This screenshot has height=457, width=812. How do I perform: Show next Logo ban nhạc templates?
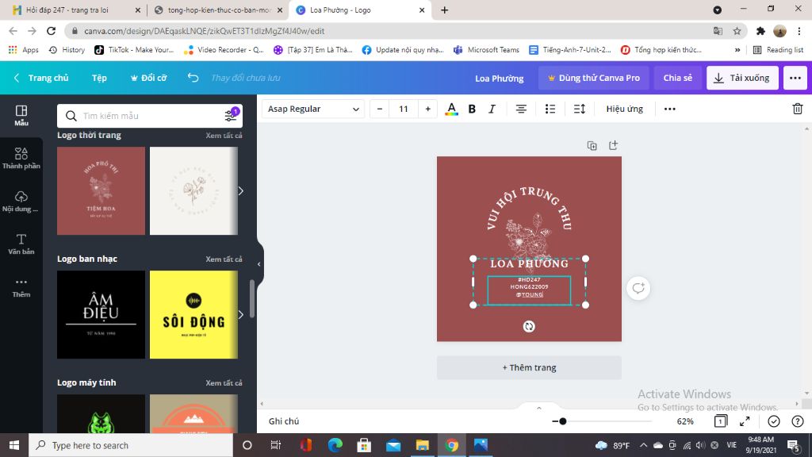click(241, 314)
